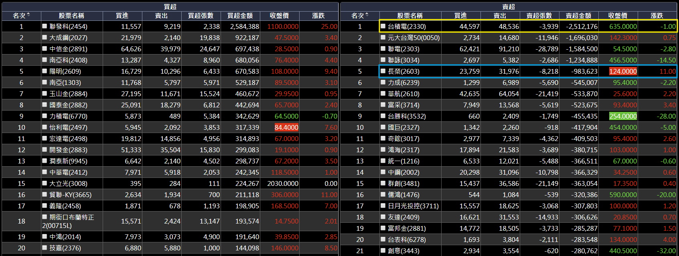Open stock 友達(2409)
679x256 pixels.
[x=403, y=217]
